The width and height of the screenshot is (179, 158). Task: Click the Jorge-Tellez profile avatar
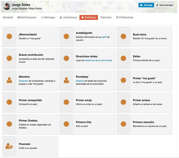tap(7, 6)
